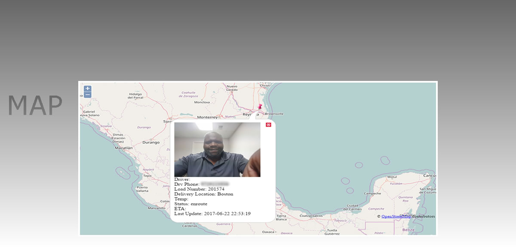
Task: Click the Motul label on the map
Action: click(392, 177)
